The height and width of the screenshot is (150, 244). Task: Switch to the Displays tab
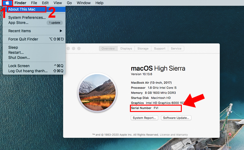click(126, 48)
